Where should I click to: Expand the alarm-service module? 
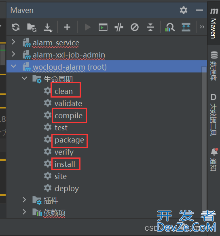point(13,42)
